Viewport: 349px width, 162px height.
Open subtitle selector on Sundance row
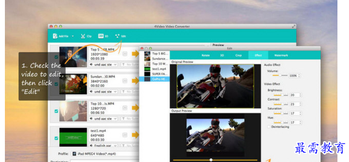pos(130,92)
